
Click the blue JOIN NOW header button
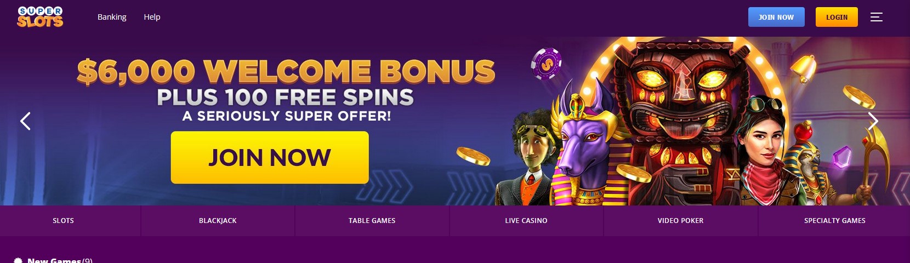coord(776,17)
